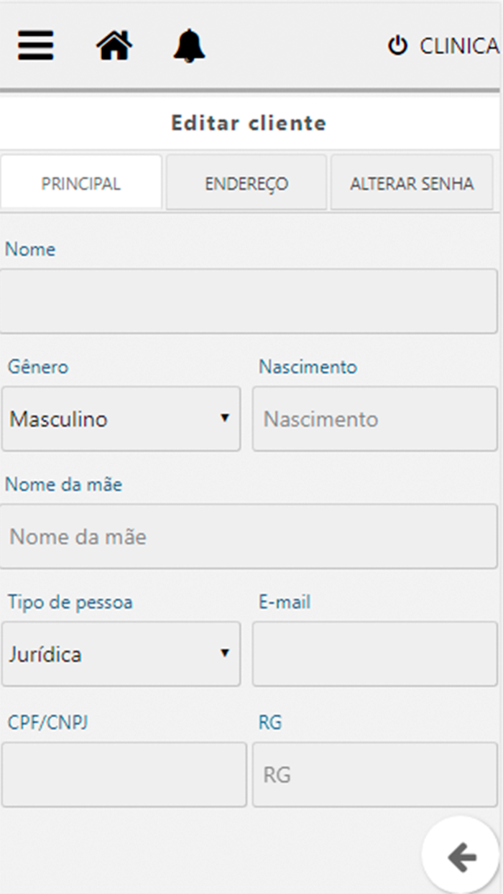
Task: Open the Tipo de pessoa dropdown
Action: pyautogui.click(x=121, y=654)
